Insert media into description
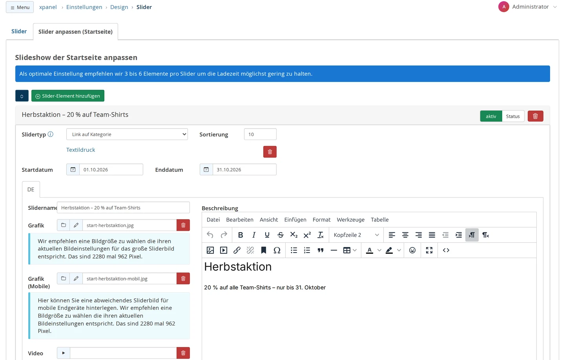Image resolution: width=565 pixels, height=360 pixels. point(224,250)
